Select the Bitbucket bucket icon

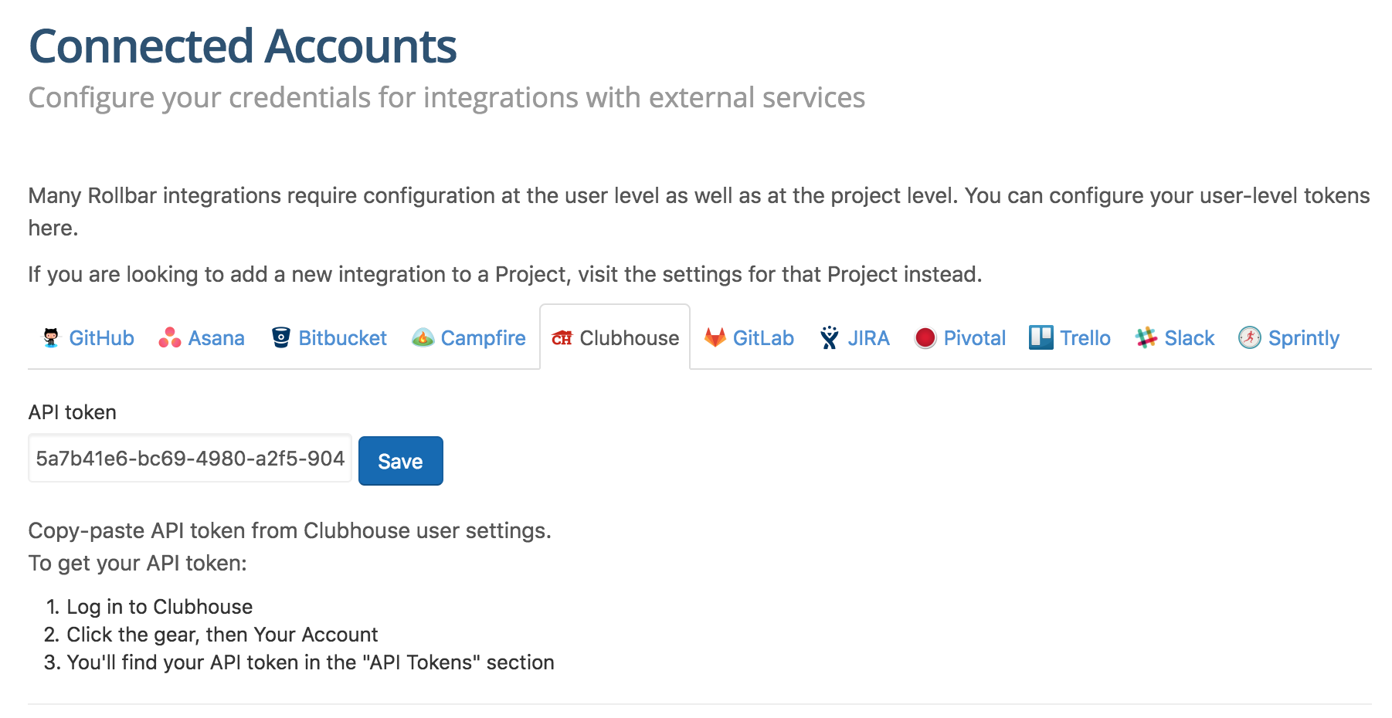[x=281, y=338]
